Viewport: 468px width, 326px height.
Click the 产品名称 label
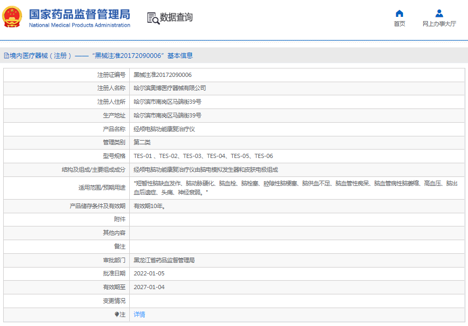tap(114, 130)
